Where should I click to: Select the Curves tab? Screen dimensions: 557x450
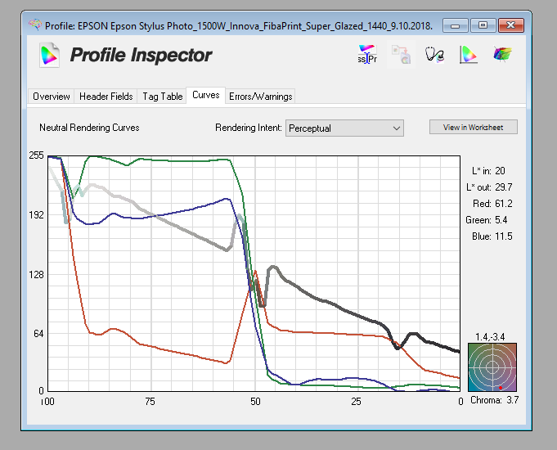pos(205,95)
